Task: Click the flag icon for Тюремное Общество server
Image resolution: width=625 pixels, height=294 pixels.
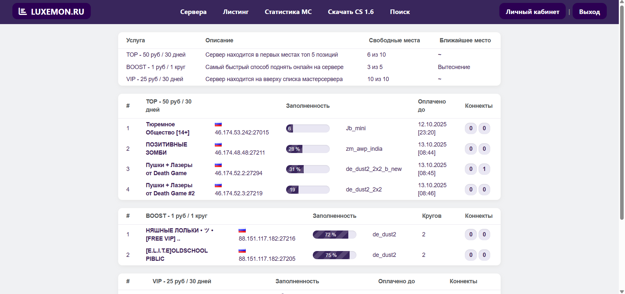Action: [x=218, y=124]
